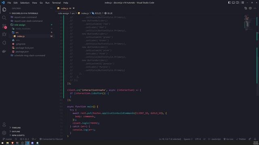Screen dimensions: 259x145
Task: Open the Docker view in activity bar
Action: point(4,51)
